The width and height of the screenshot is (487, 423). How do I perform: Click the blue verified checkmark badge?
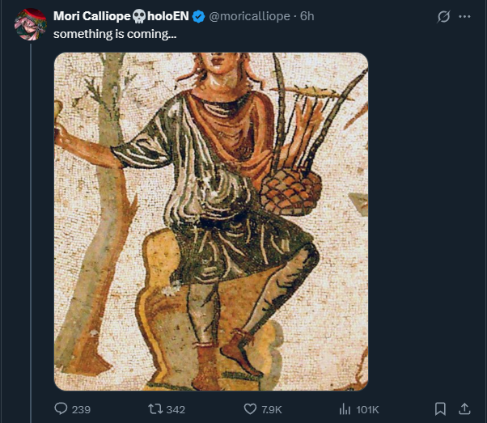[x=197, y=16]
